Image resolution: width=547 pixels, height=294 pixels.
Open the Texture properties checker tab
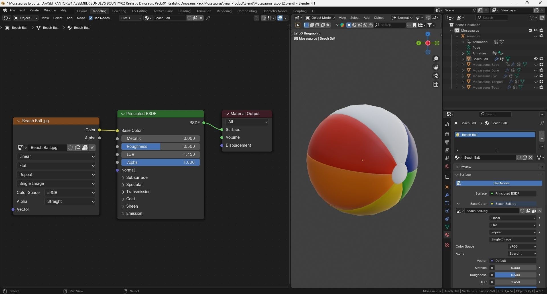447,245
